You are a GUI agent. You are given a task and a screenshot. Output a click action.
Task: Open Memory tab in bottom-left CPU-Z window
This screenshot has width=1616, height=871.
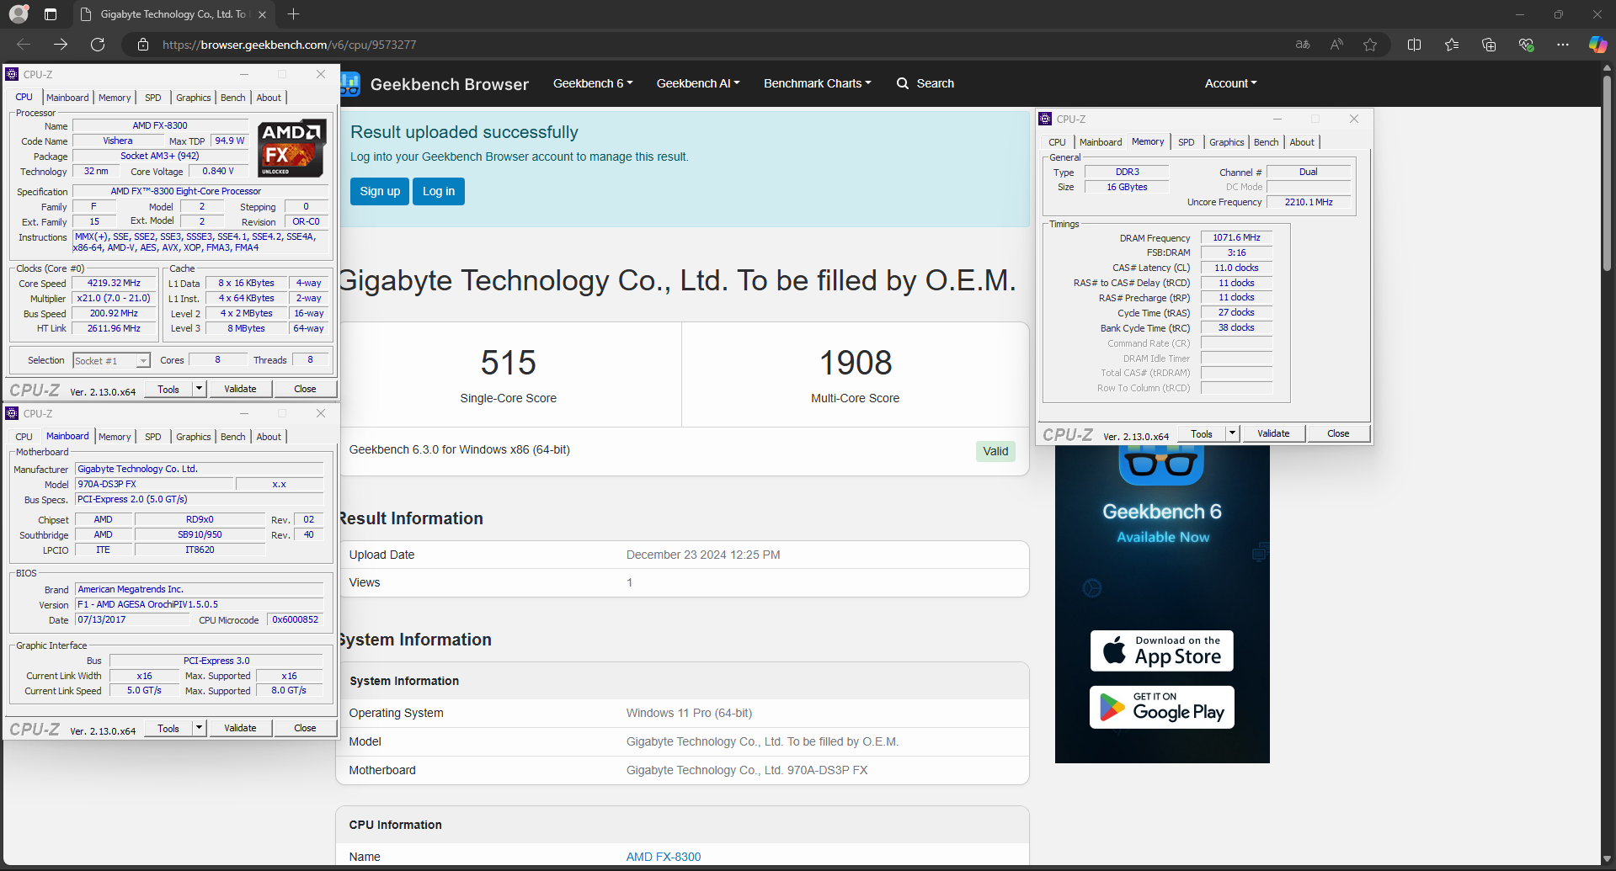click(115, 437)
